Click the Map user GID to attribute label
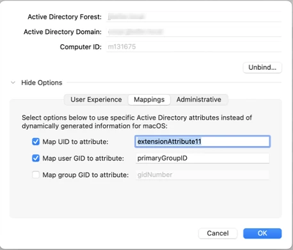Viewport: 293px width, 250px height. pyautogui.click(x=83, y=158)
